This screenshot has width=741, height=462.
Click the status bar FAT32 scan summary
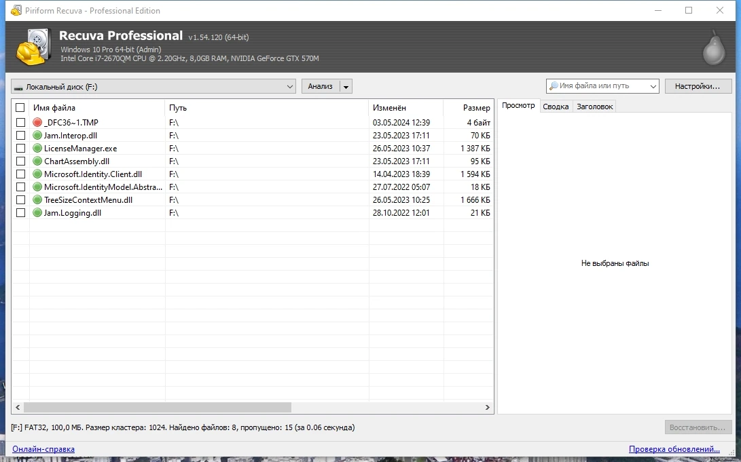183,427
